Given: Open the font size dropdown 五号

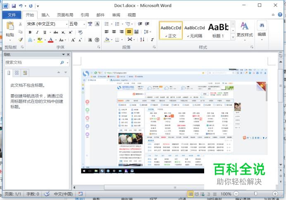Looking at the screenshot, I should point(84,24).
